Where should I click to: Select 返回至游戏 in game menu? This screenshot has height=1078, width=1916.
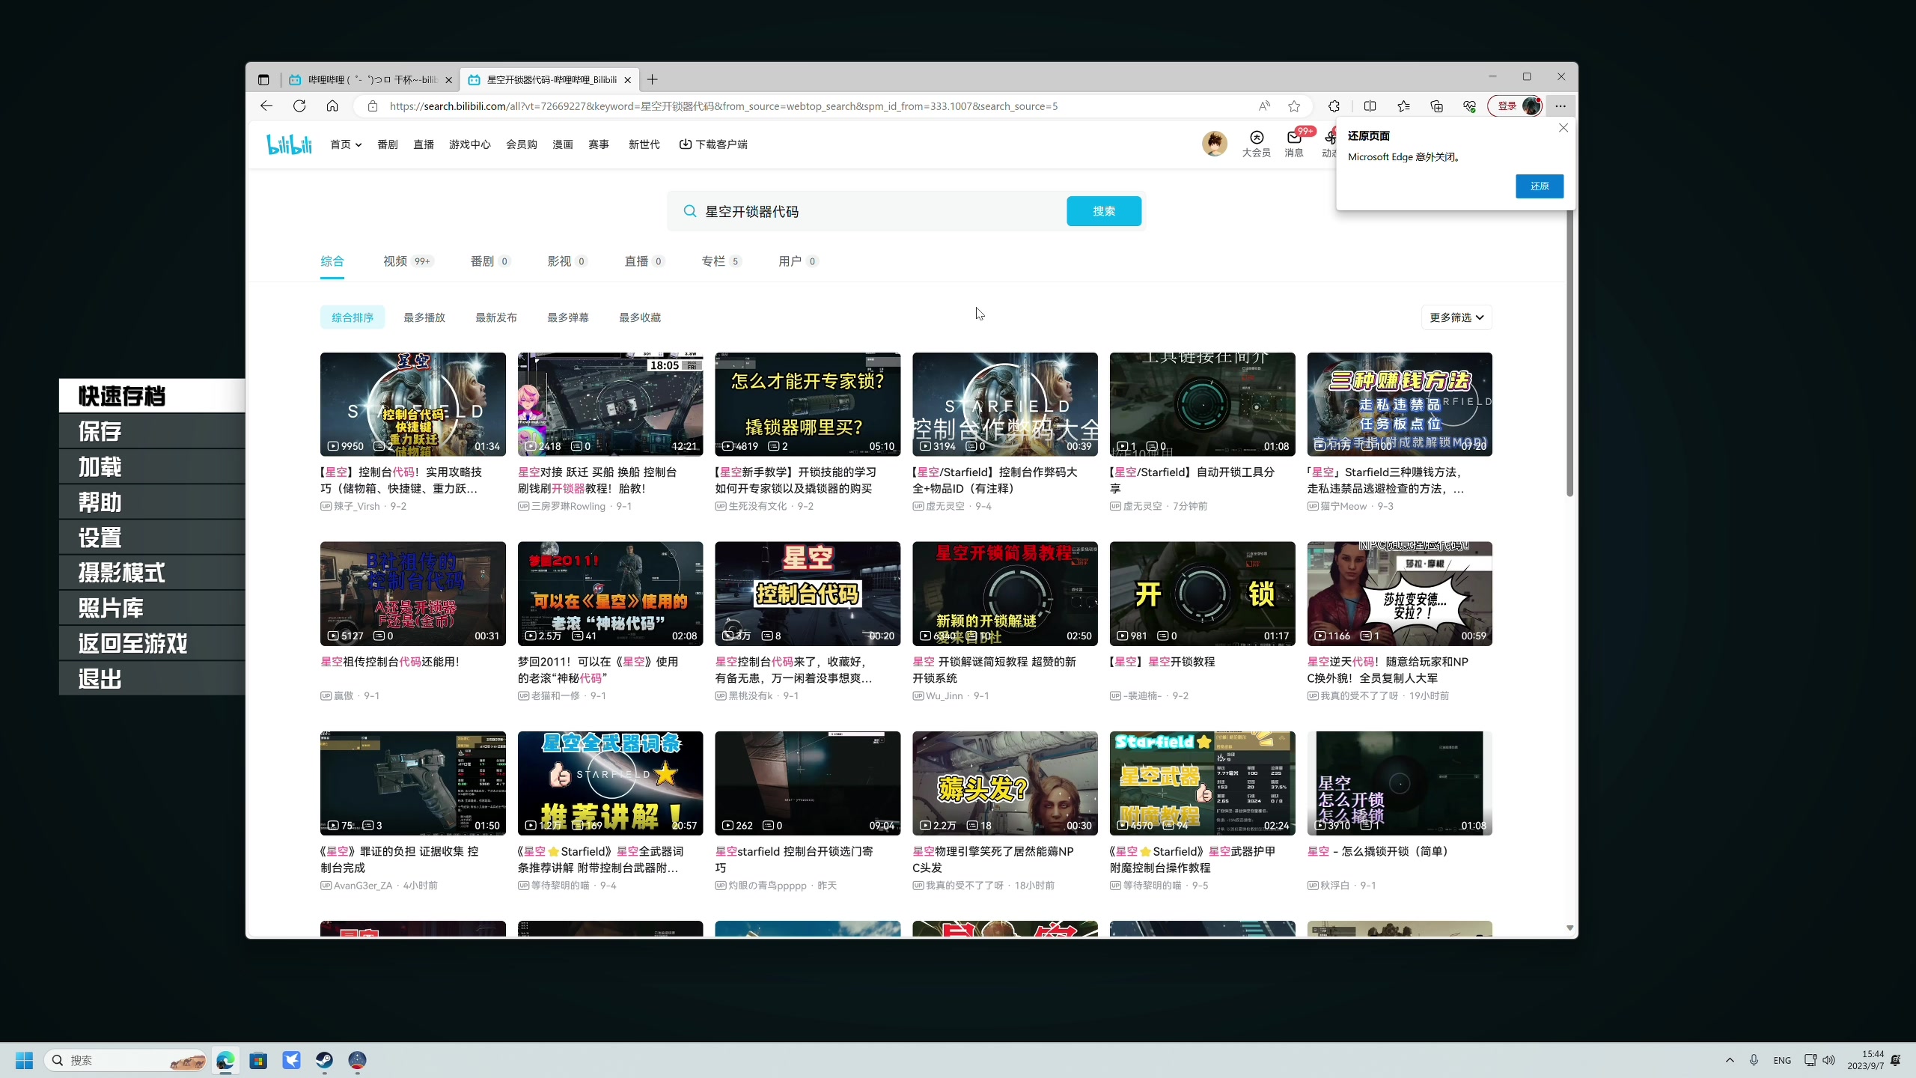pos(152,643)
